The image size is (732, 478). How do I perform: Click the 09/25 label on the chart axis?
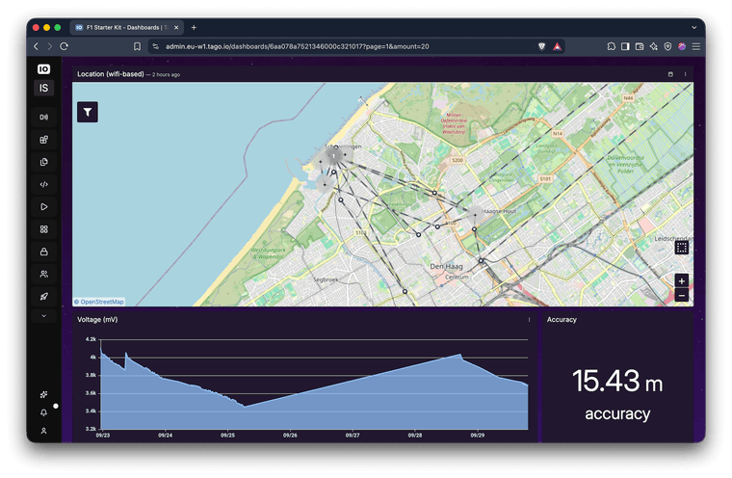tap(227, 435)
